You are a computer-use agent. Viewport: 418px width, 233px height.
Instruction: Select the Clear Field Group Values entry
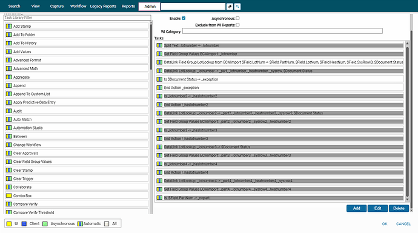click(x=77, y=162)
